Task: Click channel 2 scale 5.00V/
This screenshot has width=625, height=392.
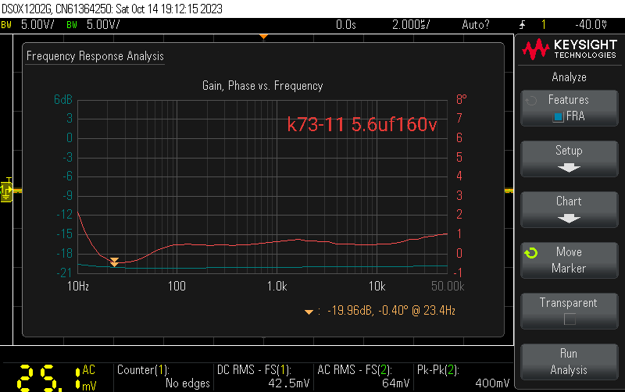Action: point(103,25)
